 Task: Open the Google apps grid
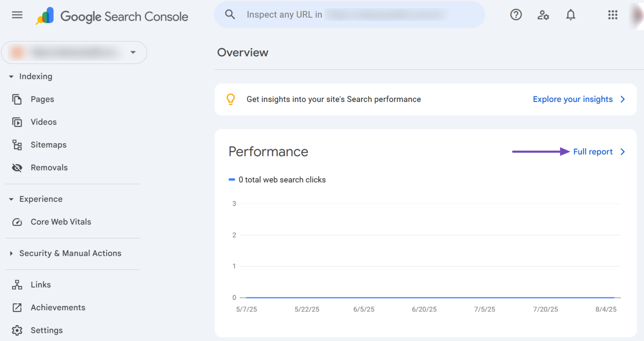tap(612, 15)
